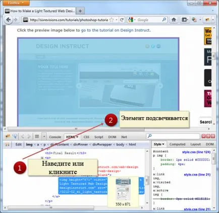Click the yellow ad banner in sidebar
Image resolution: width=219 pixels, height=213 pixels.
pos(208,36)
